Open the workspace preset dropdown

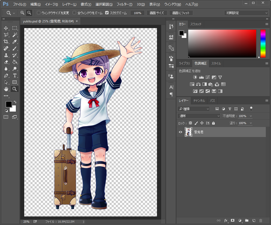[246, 13]
